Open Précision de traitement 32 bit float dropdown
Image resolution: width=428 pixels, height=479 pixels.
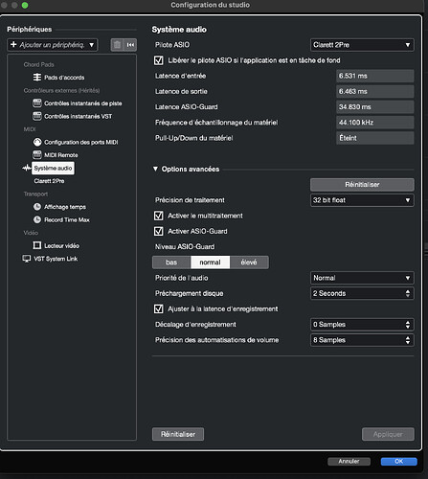pyautogui.click(x=362, y=200)
